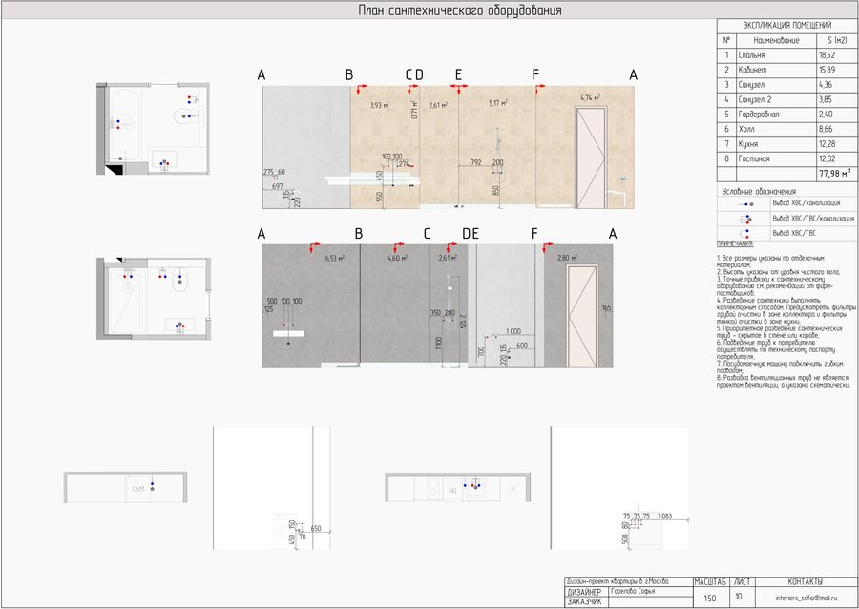The image size is (859, 609).
Task: Click the ХВС/ГВС/канализация legend symbol
Action: click(x=745, y=219)
